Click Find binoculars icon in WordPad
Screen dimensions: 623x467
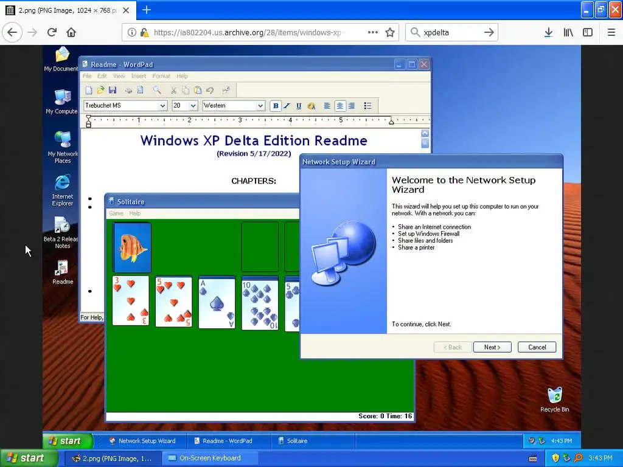point(157,90)
